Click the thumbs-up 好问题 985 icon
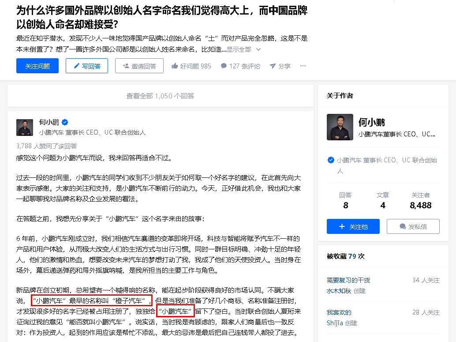This screenshot has height=342, width=456. tap(175, 66)
